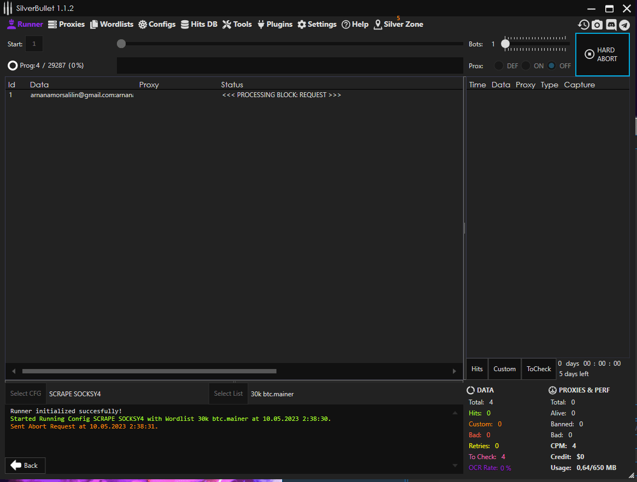Set Prox mode to ON
Screen dimensions: 637x482
click(x=526, y=66)
